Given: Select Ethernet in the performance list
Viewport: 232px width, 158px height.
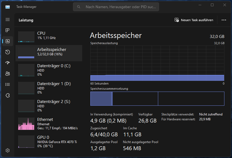Looking at the screenshot, I should point(49,123).
